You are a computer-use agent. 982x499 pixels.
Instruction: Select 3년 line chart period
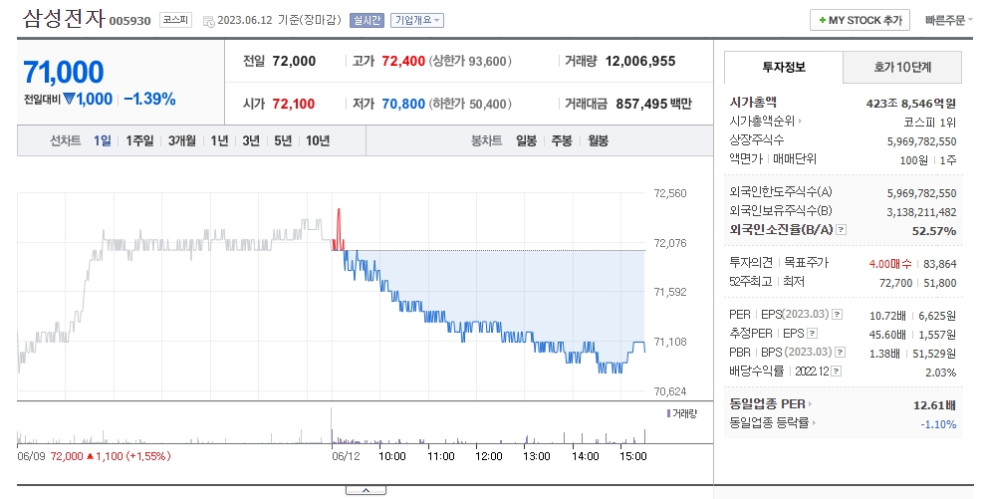[x=251, y=140]
